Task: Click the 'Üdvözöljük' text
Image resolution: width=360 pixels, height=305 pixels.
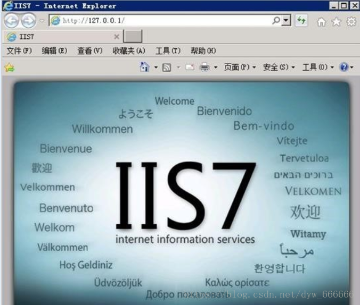Action: coord(118,283)
